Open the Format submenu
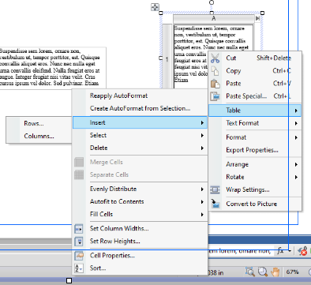Viewport: 311px width, 285px height. 255,137
